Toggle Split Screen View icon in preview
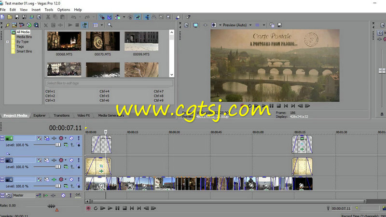 click(x=214, y=25)
